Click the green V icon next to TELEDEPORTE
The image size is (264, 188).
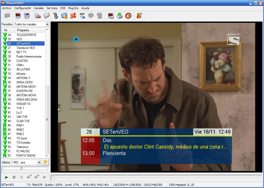[x=5, y=35]
